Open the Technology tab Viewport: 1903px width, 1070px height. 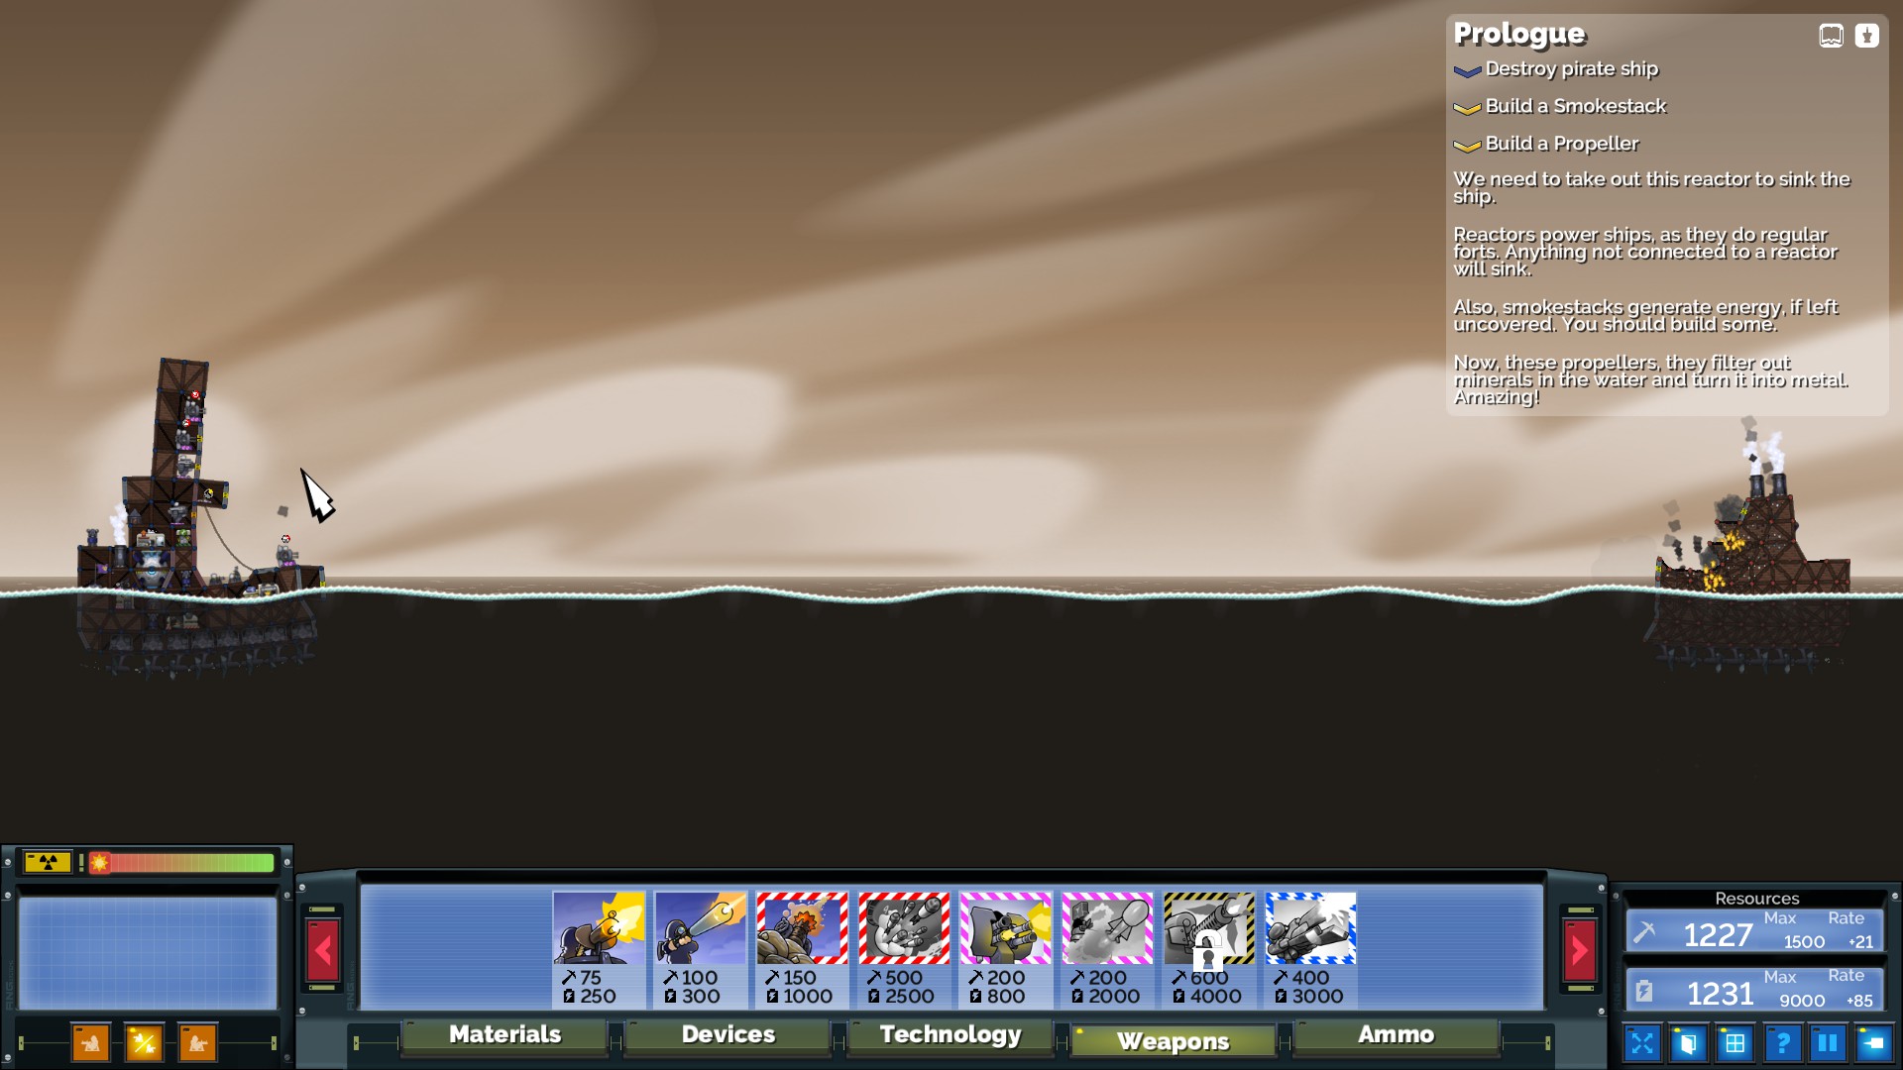[951, 1035]
